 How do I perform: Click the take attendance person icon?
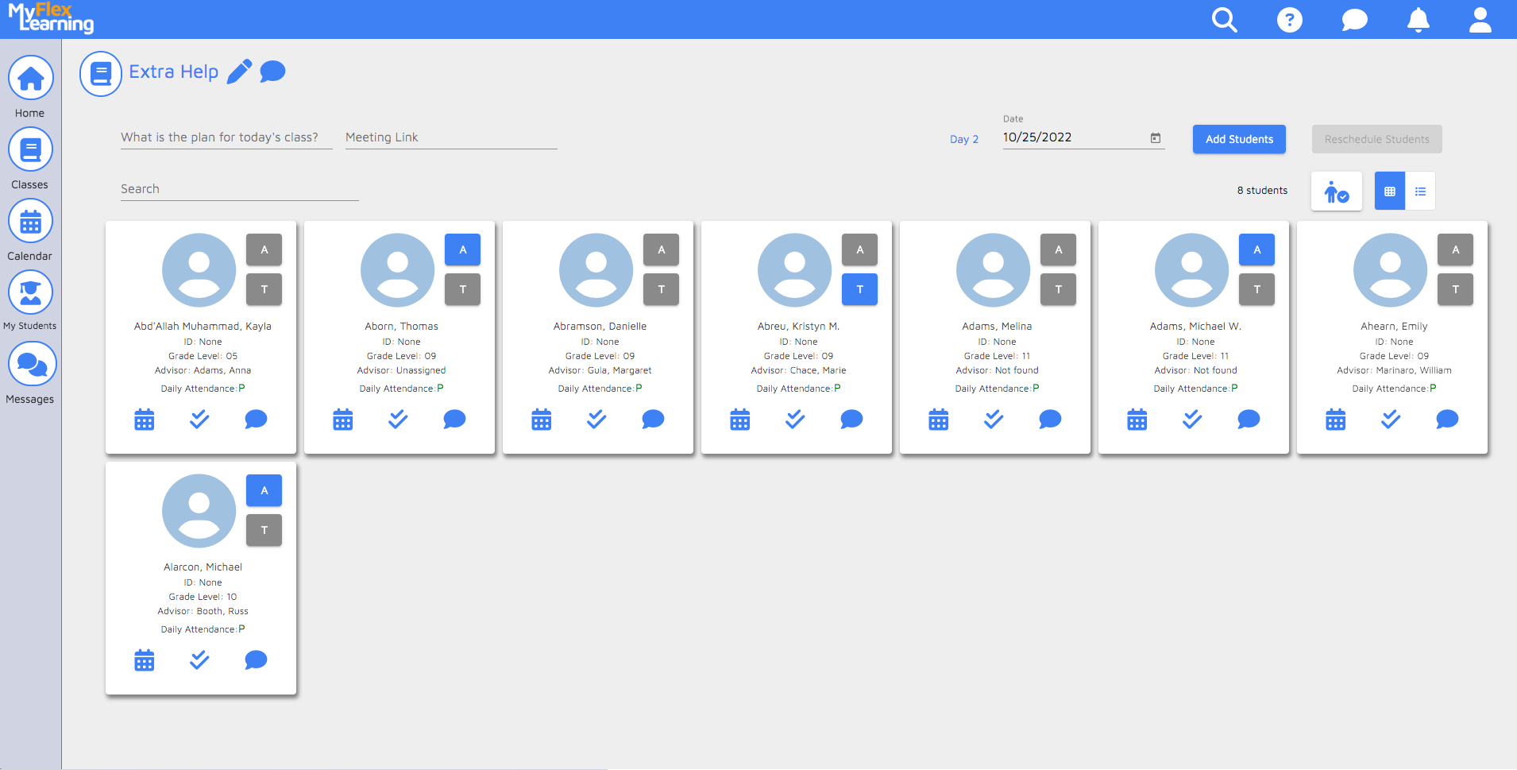pos(1336,192)
